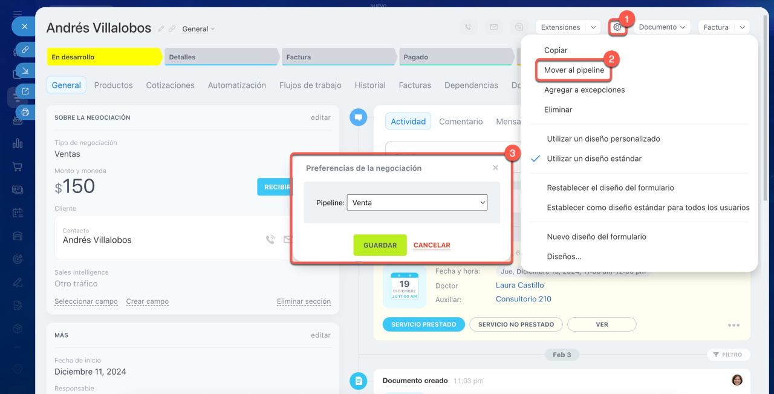This screenshot has width=774, height=394.
Task: Click Servicio Prestado button
Action: click(x=423, y=324)
